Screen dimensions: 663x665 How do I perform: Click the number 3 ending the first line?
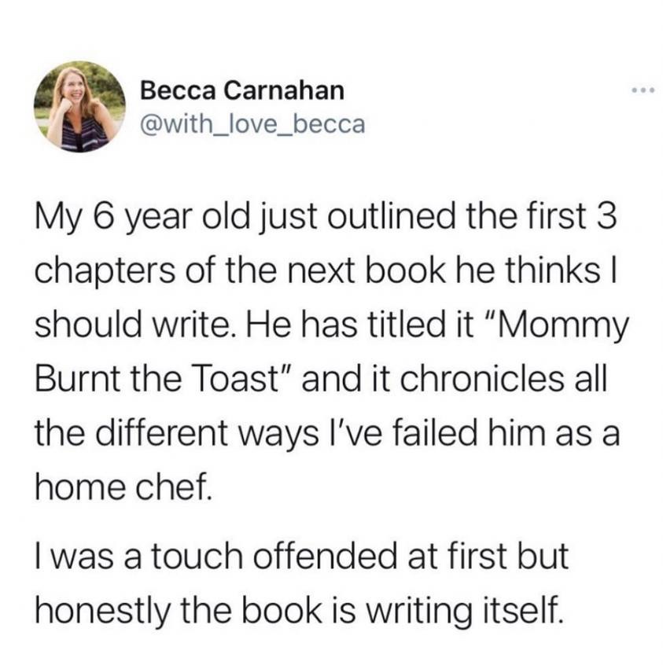point(606,216)
